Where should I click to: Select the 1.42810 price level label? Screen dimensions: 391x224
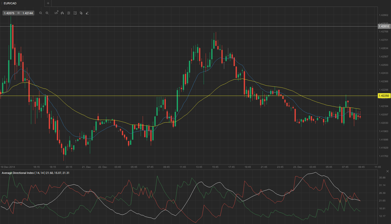pyautogui.click(x=384, y=26)
